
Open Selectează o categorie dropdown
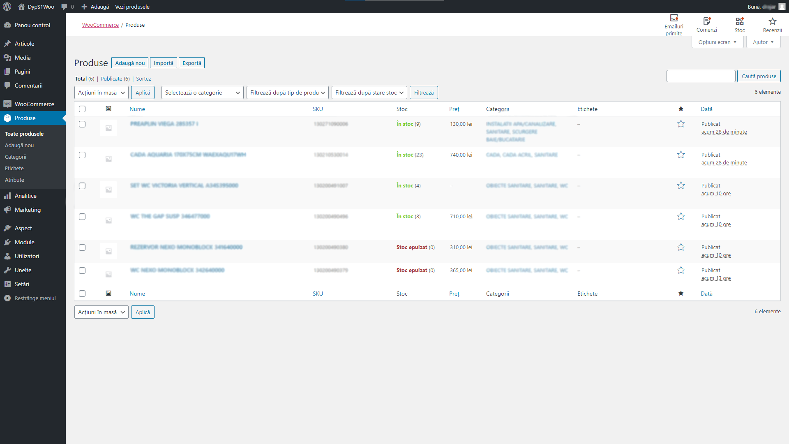pyautogui.click(x=203, y=92)
